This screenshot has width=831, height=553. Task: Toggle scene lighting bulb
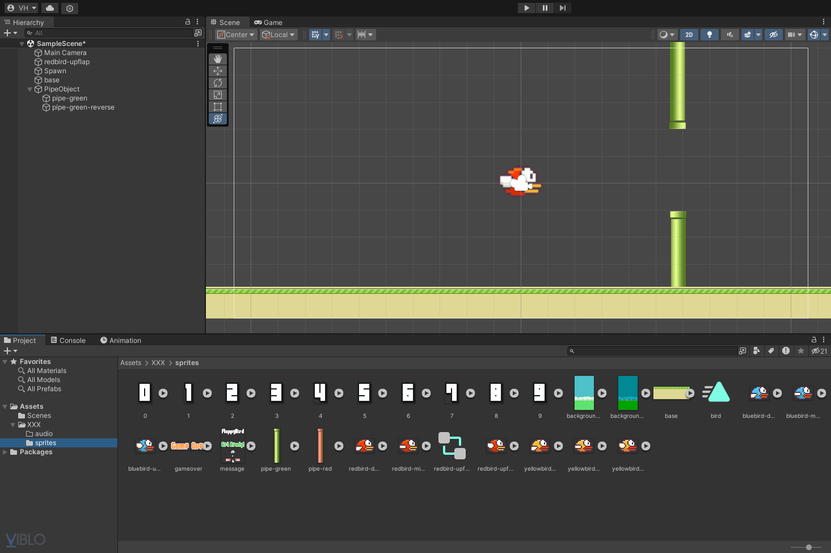pyautogui.click(x=709, y=35)
